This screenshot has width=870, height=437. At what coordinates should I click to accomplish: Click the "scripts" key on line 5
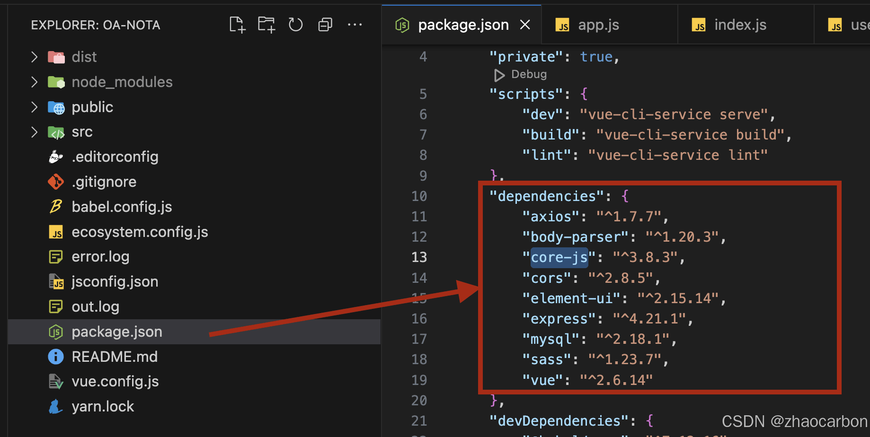coord(526,94)
